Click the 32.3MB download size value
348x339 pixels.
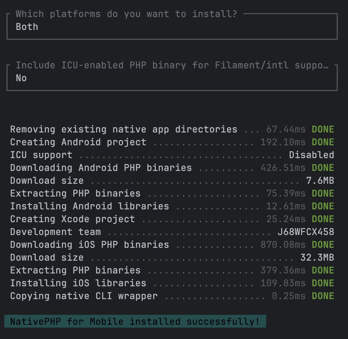tap(317, 257)
